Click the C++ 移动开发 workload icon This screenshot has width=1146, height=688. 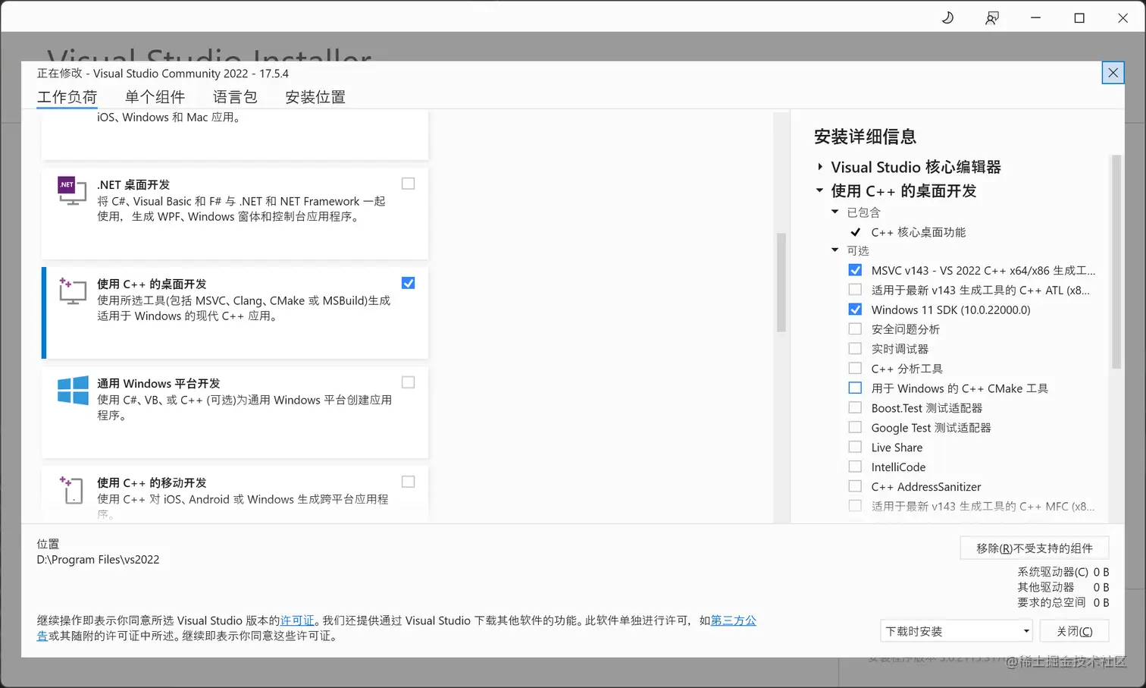tap(71, 490)
